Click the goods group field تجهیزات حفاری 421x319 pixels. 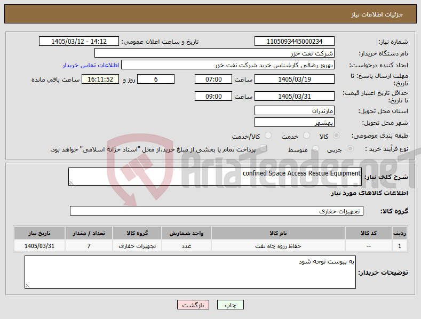217,211
